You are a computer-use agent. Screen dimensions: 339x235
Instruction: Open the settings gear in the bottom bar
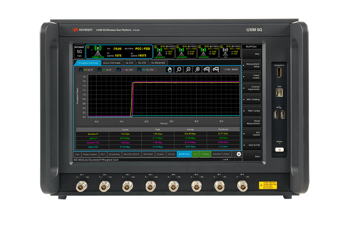click(239, 154)
